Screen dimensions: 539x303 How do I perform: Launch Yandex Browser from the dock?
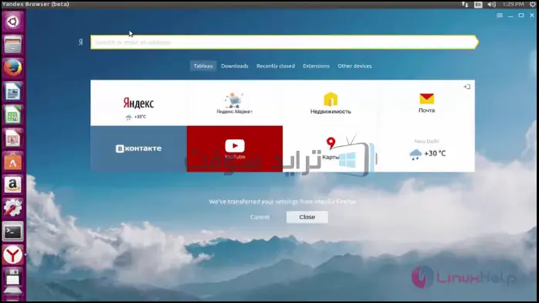(12, 255)
